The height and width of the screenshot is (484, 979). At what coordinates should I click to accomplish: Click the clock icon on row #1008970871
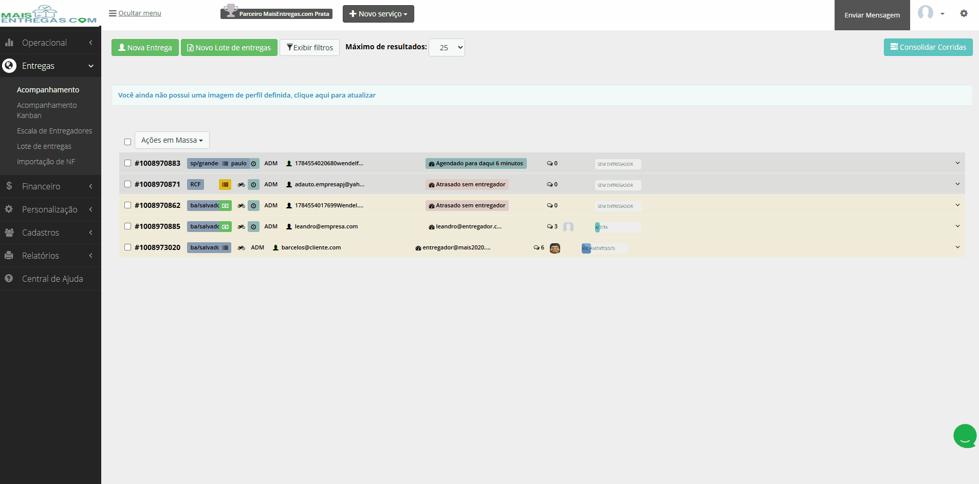tap(253, 185)
